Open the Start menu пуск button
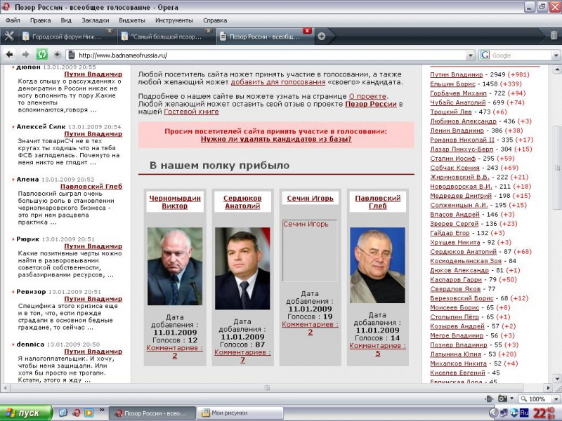 (26, 413)
